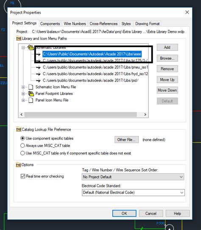The image size is (201, 230).
Task: Expand the Panel Footprint Libraries node
Action: click(23, 94)
